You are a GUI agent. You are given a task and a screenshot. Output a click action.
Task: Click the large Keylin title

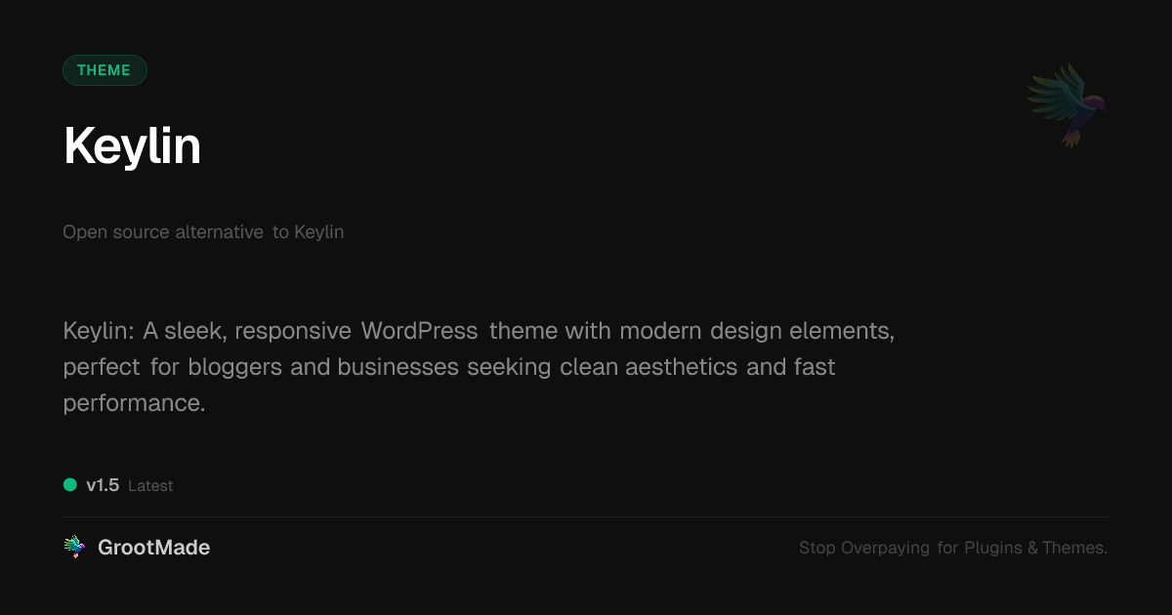[x=132, y=146]
